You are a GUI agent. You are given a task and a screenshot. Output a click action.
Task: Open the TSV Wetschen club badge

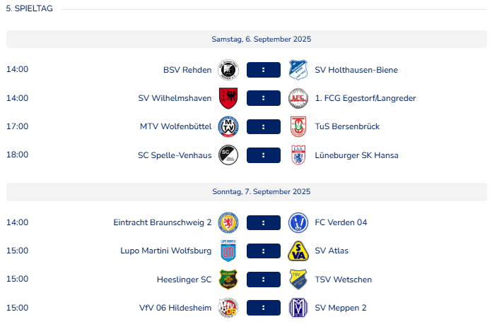coord(298,280)
